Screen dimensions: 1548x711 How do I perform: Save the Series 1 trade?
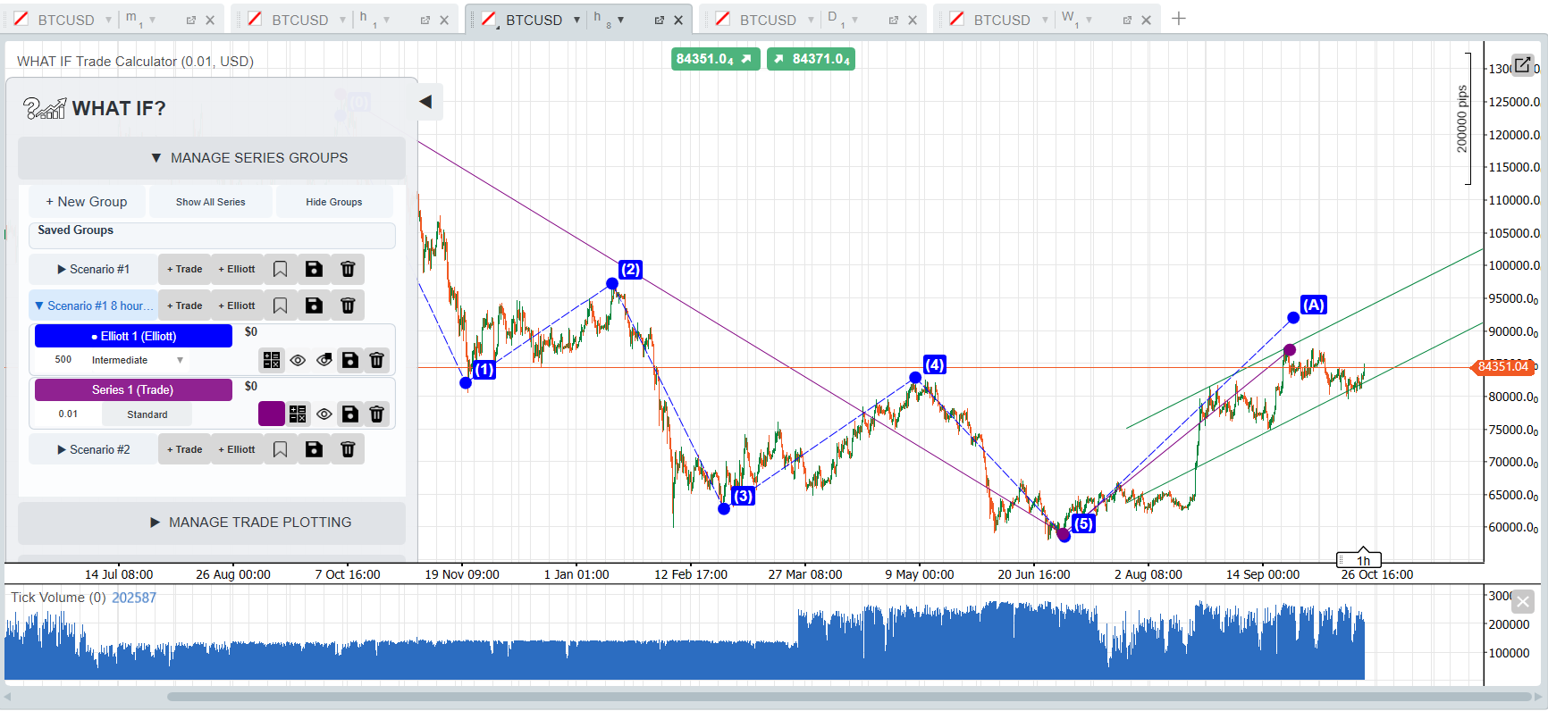(350, 414)
